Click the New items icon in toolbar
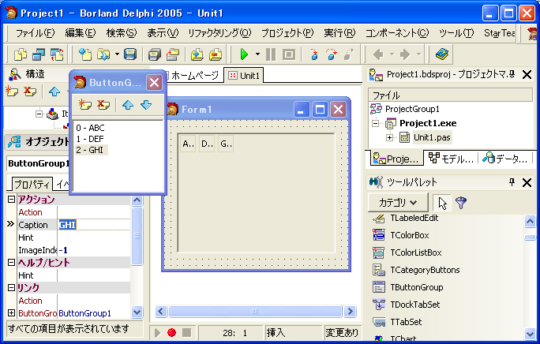 click(x=85, y=54)
